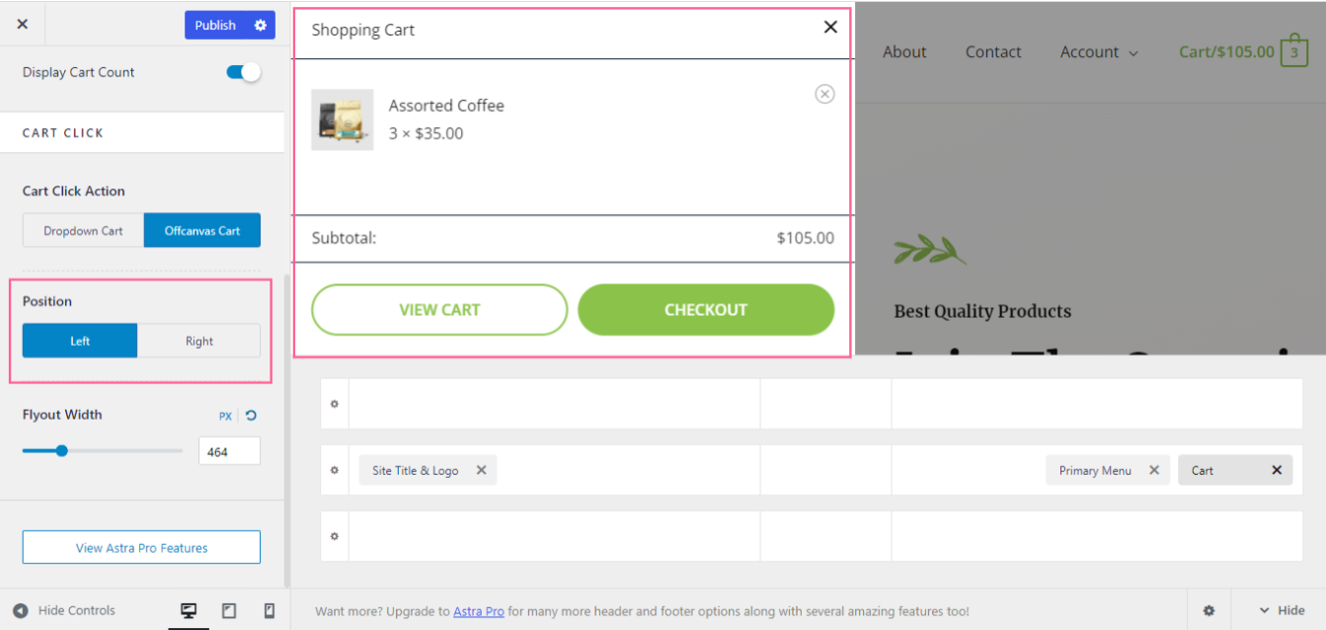Switch preview to tablet view

coord(228,610)
